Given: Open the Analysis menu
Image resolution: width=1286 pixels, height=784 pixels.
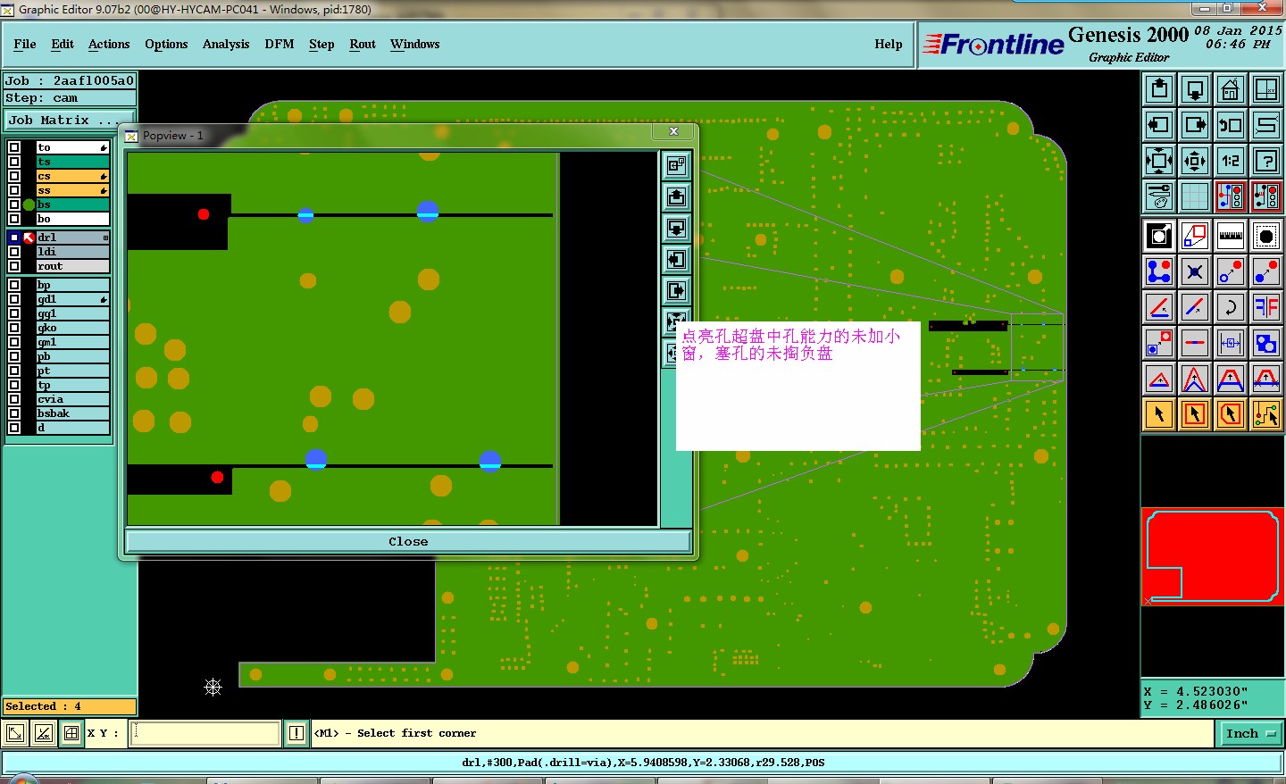Looking at the screenshot, I should point(226,44).
